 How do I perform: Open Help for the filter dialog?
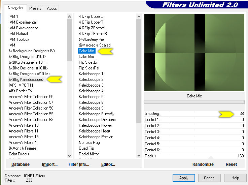(x=235, y=178)
